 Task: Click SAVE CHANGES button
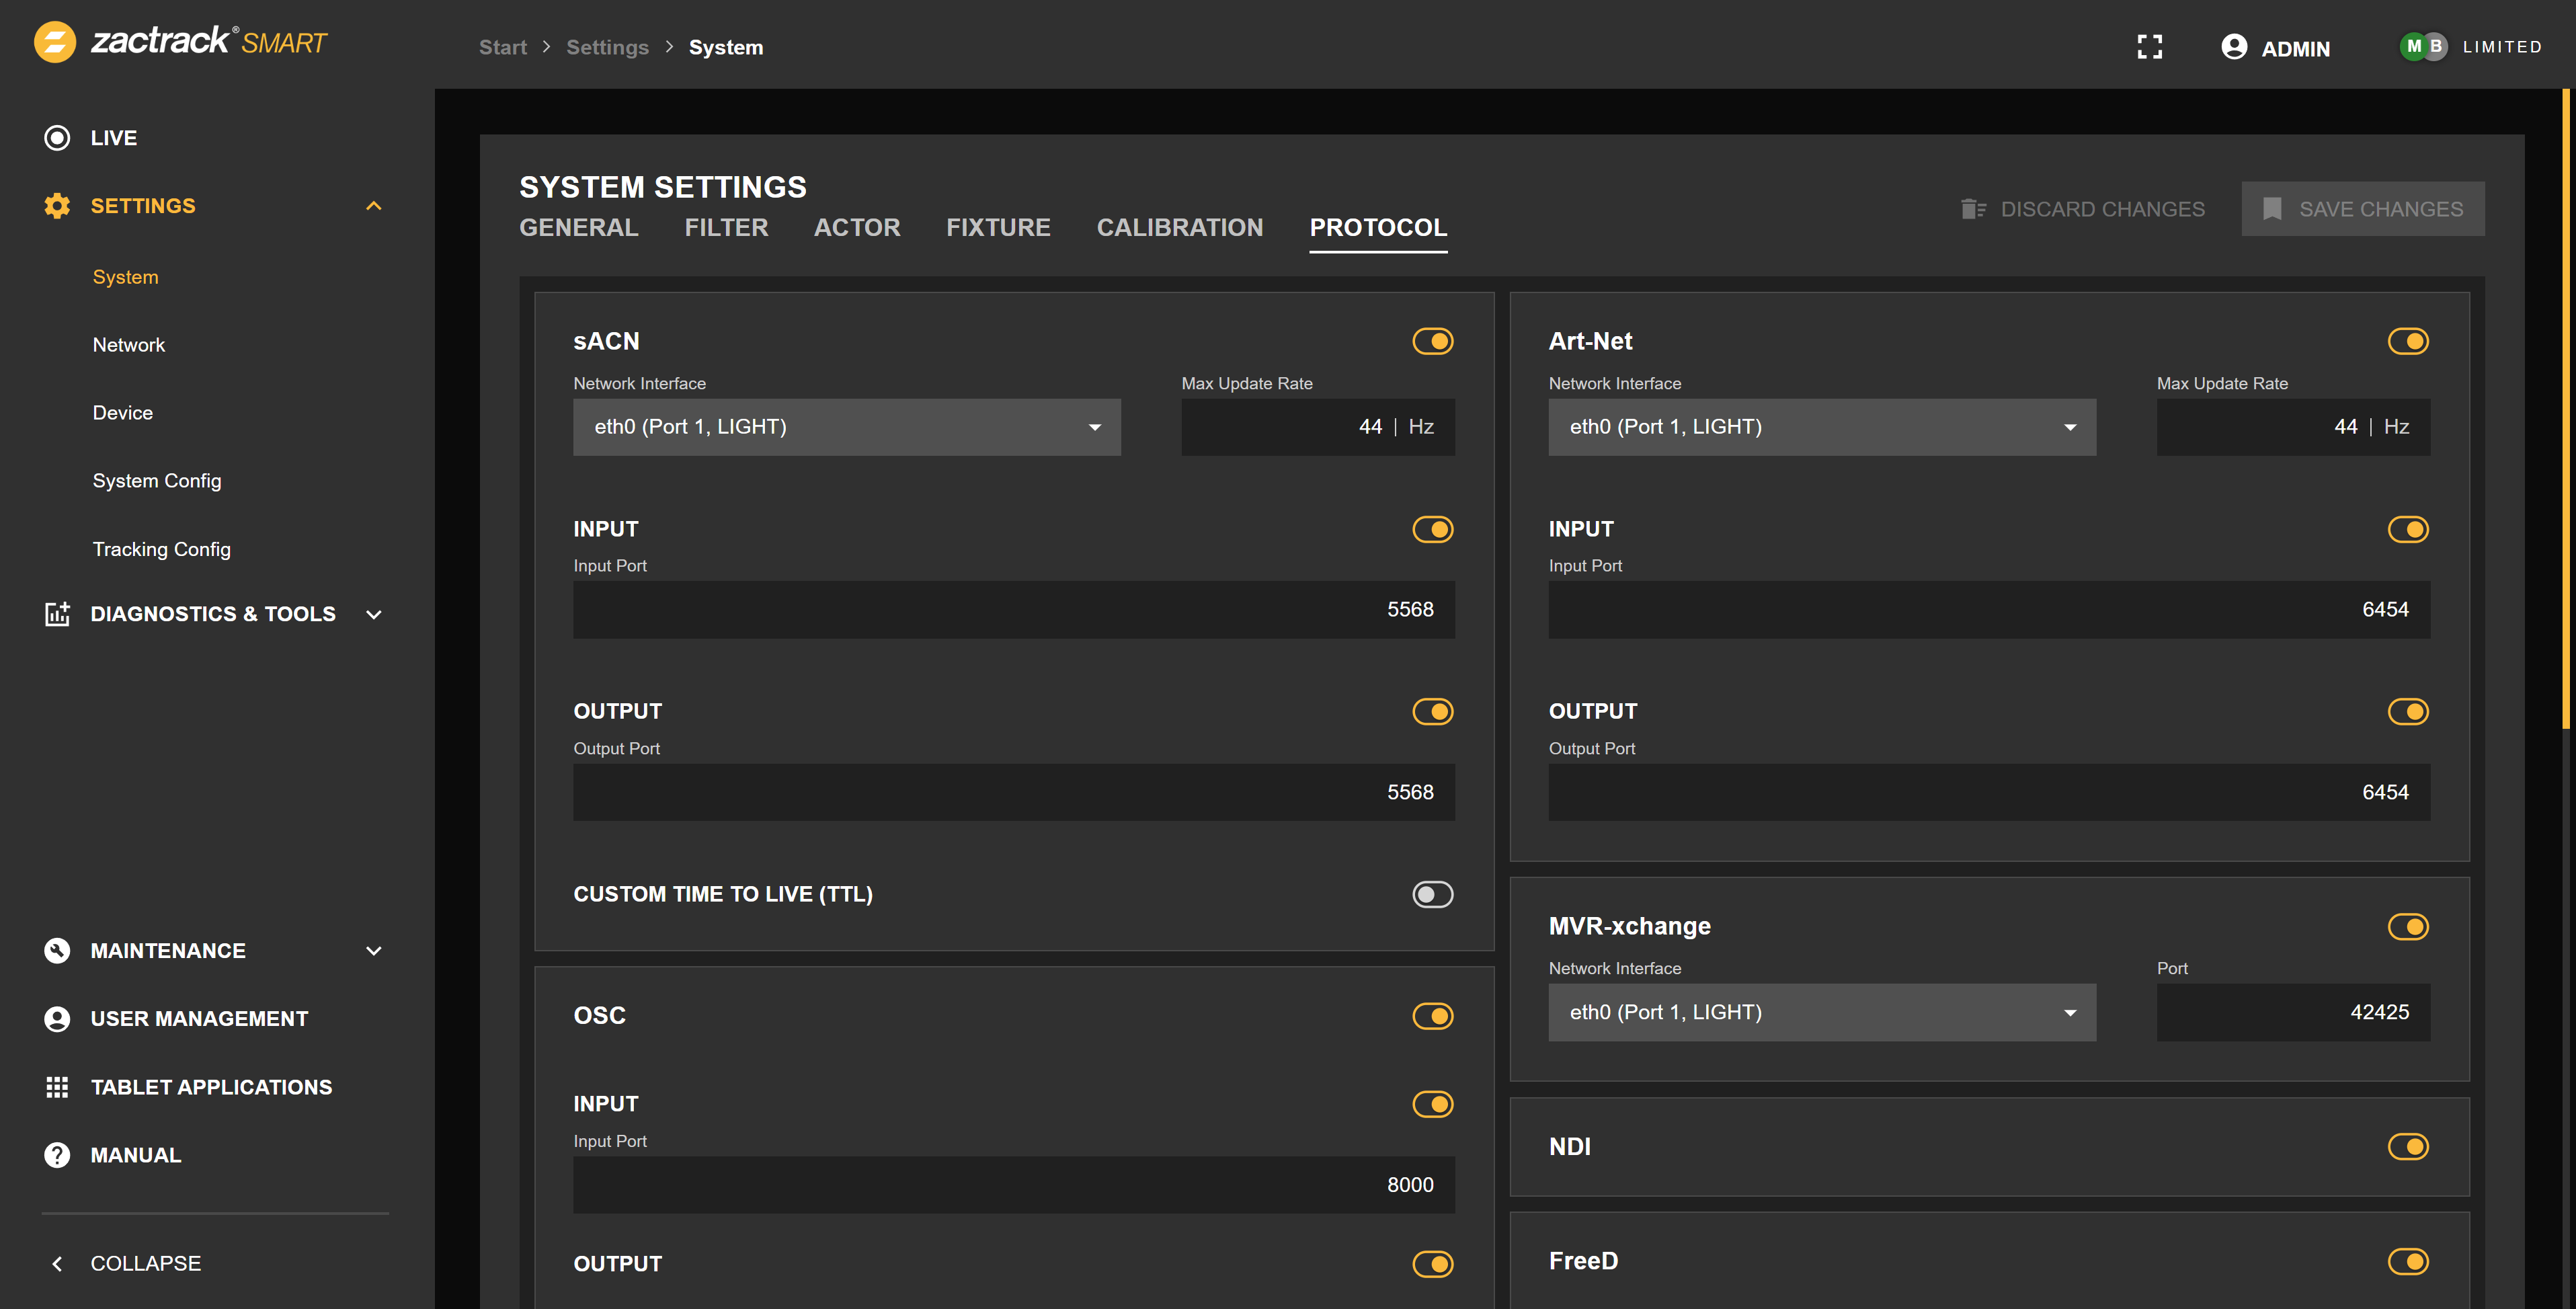click(2363, 209)
